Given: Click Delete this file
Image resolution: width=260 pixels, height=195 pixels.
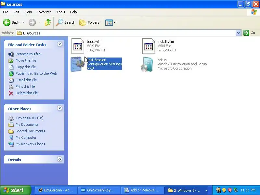Looking at the screenshot, I should [x=27, y=93].
